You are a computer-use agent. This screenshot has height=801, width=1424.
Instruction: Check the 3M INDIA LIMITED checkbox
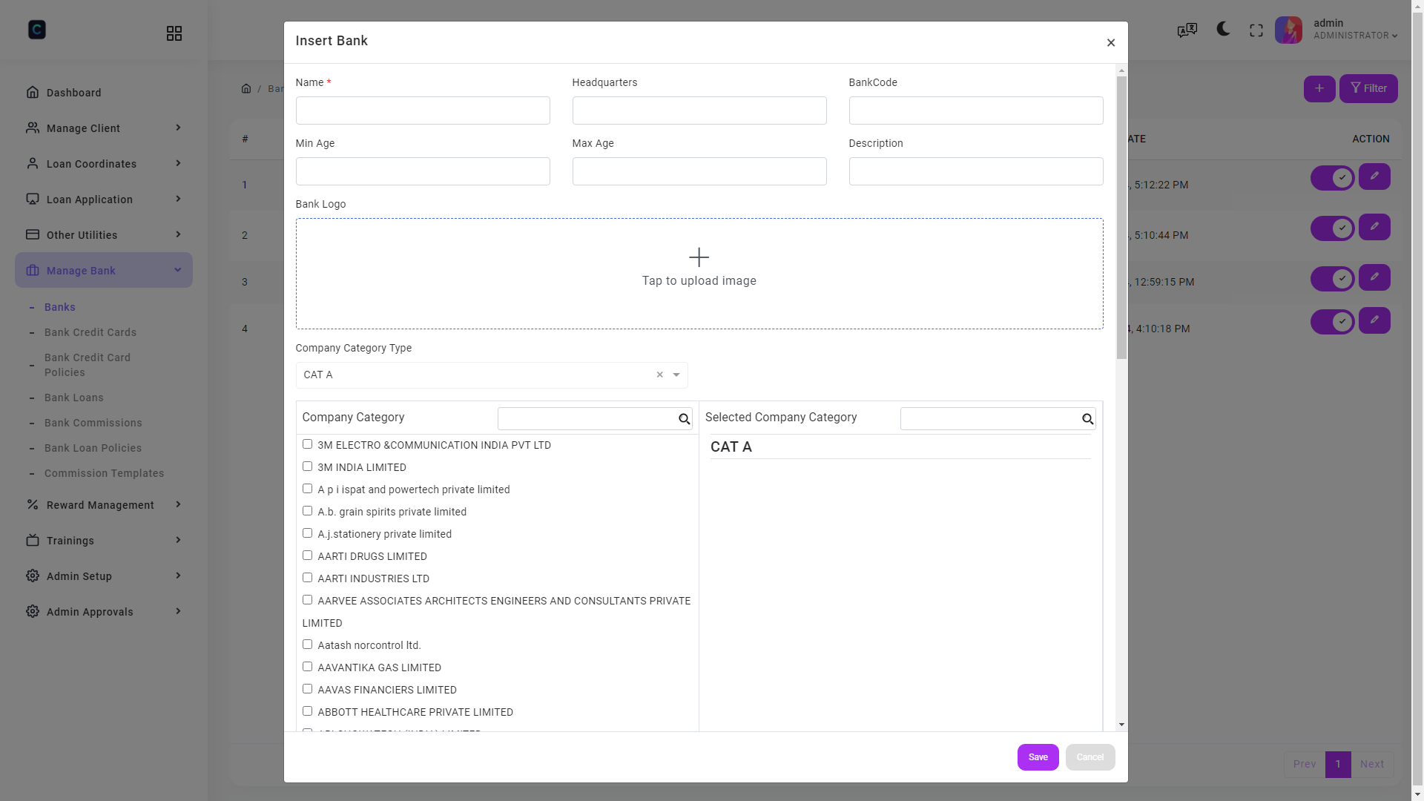(x=307, y=466)
